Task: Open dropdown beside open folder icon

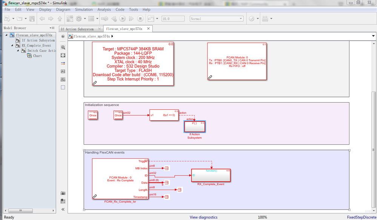Action: [26, 18]
